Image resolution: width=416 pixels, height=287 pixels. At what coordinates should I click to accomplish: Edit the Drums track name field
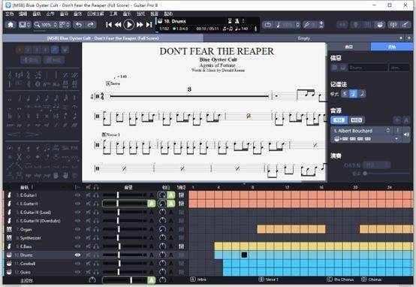click(x=368, y=68)
